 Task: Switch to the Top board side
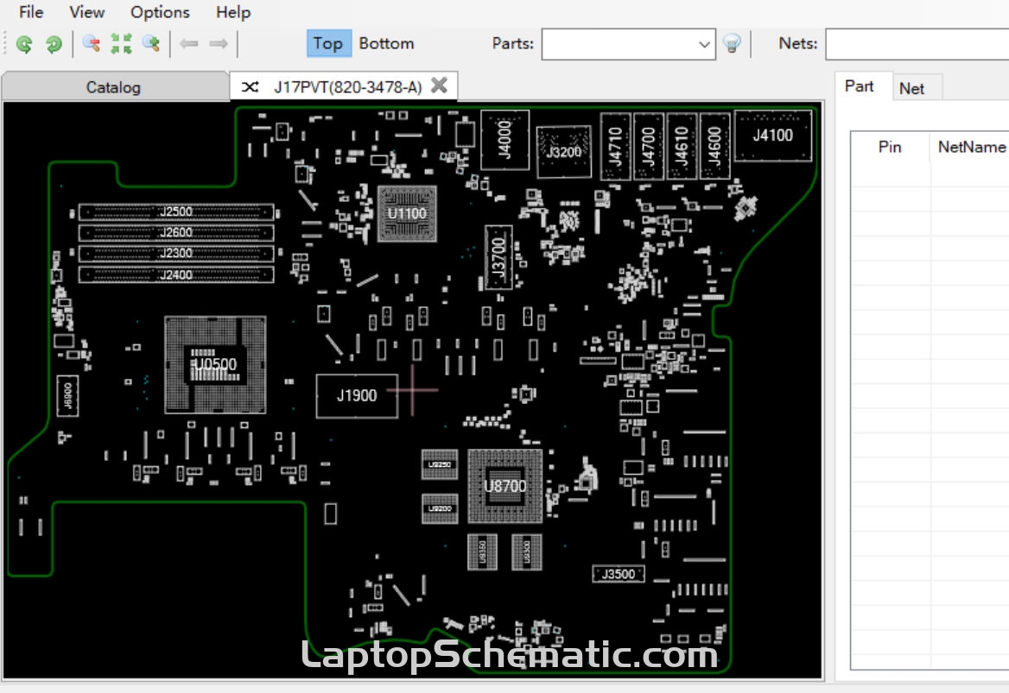[x=328, y=44]
